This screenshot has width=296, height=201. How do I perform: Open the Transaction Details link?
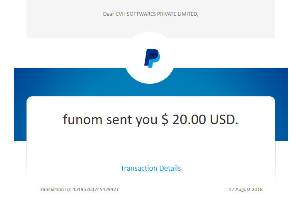(150, 168)
